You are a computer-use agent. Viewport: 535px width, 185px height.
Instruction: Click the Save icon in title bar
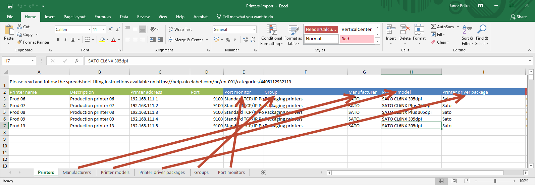[10, 6]
